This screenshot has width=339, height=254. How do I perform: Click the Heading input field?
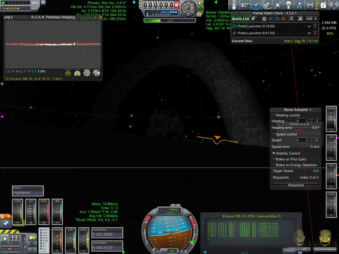coord(301,121)
